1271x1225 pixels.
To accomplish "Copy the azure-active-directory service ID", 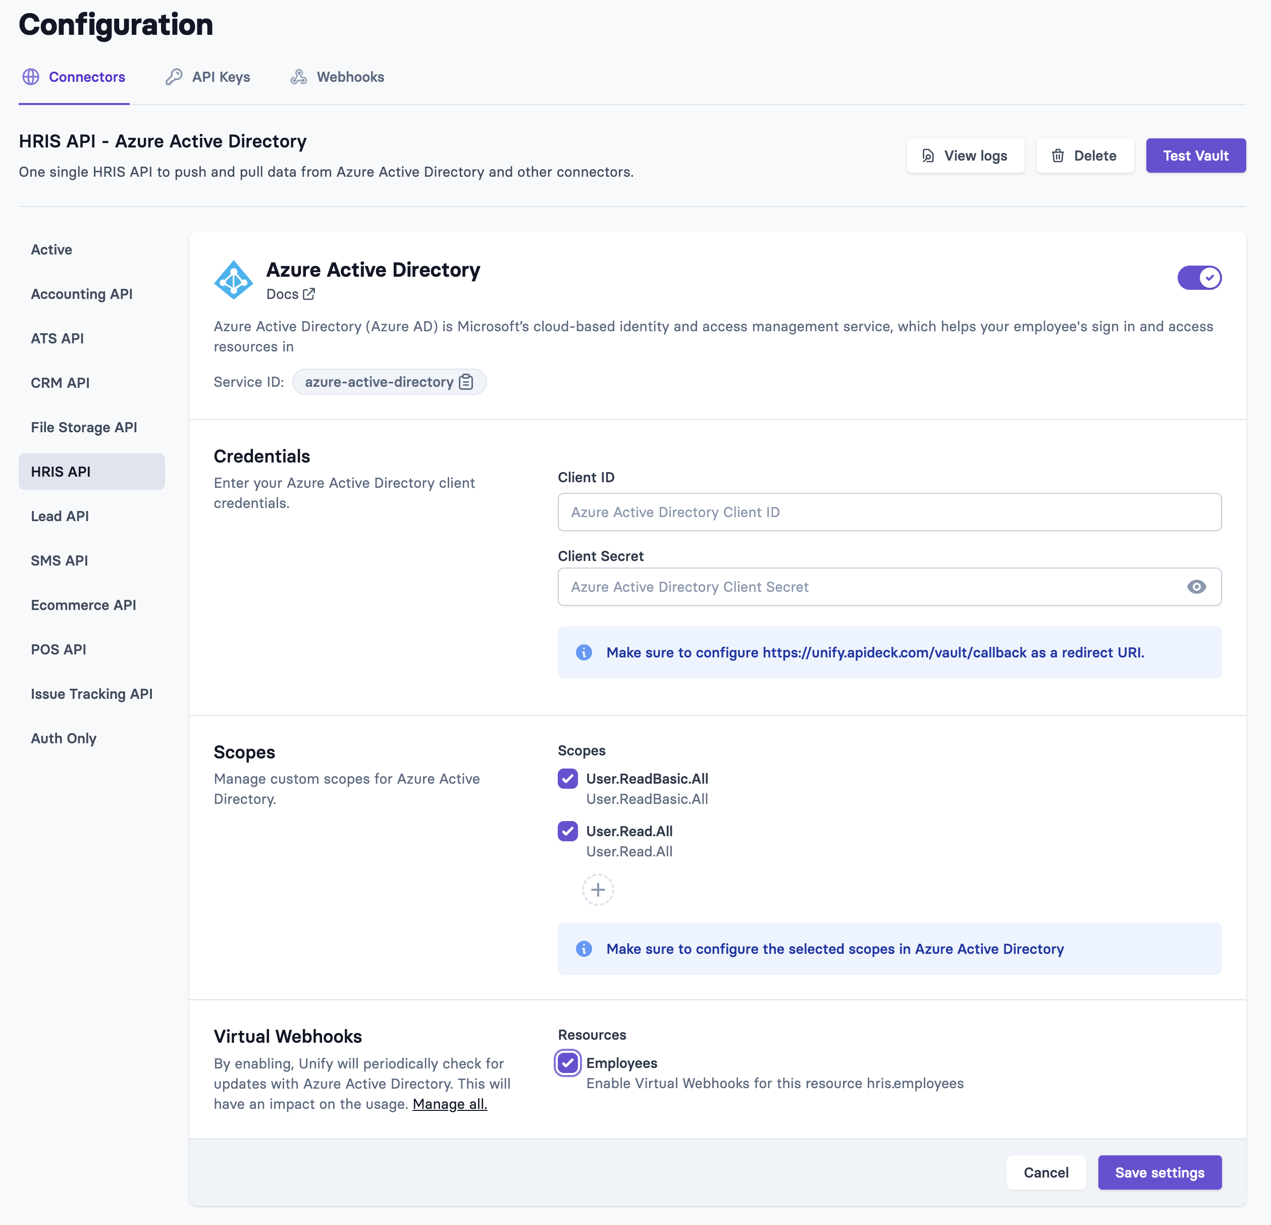I will (465, 382).
